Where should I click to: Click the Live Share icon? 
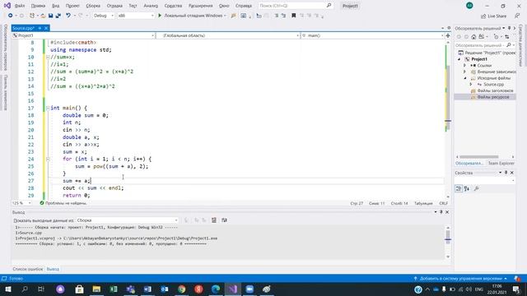483,16
